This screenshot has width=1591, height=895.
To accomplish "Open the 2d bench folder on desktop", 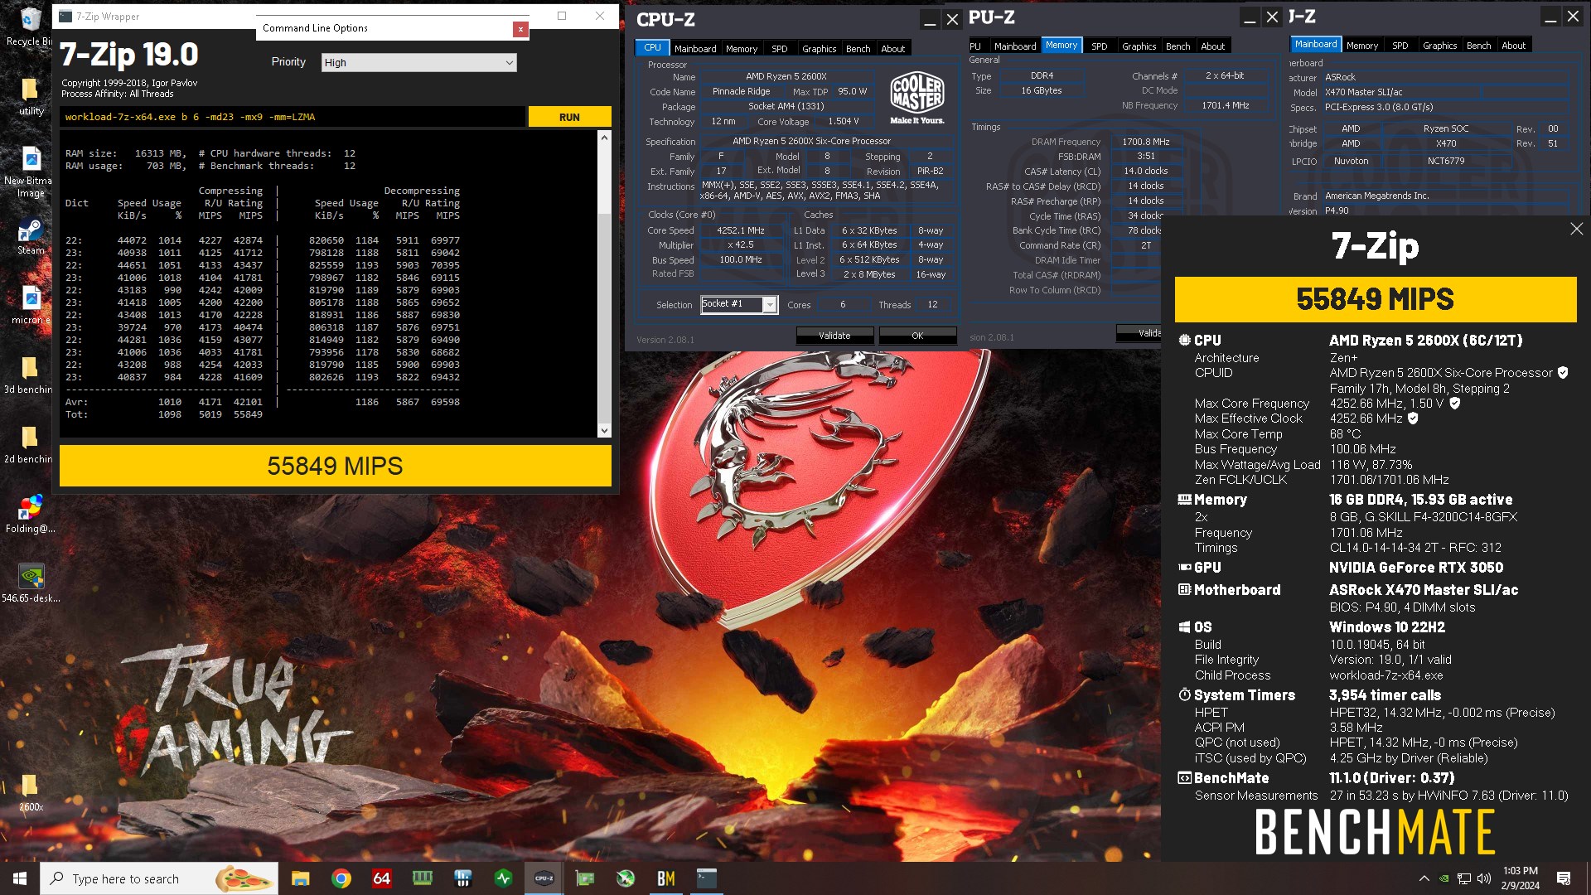I will click(x=30, y=444).
